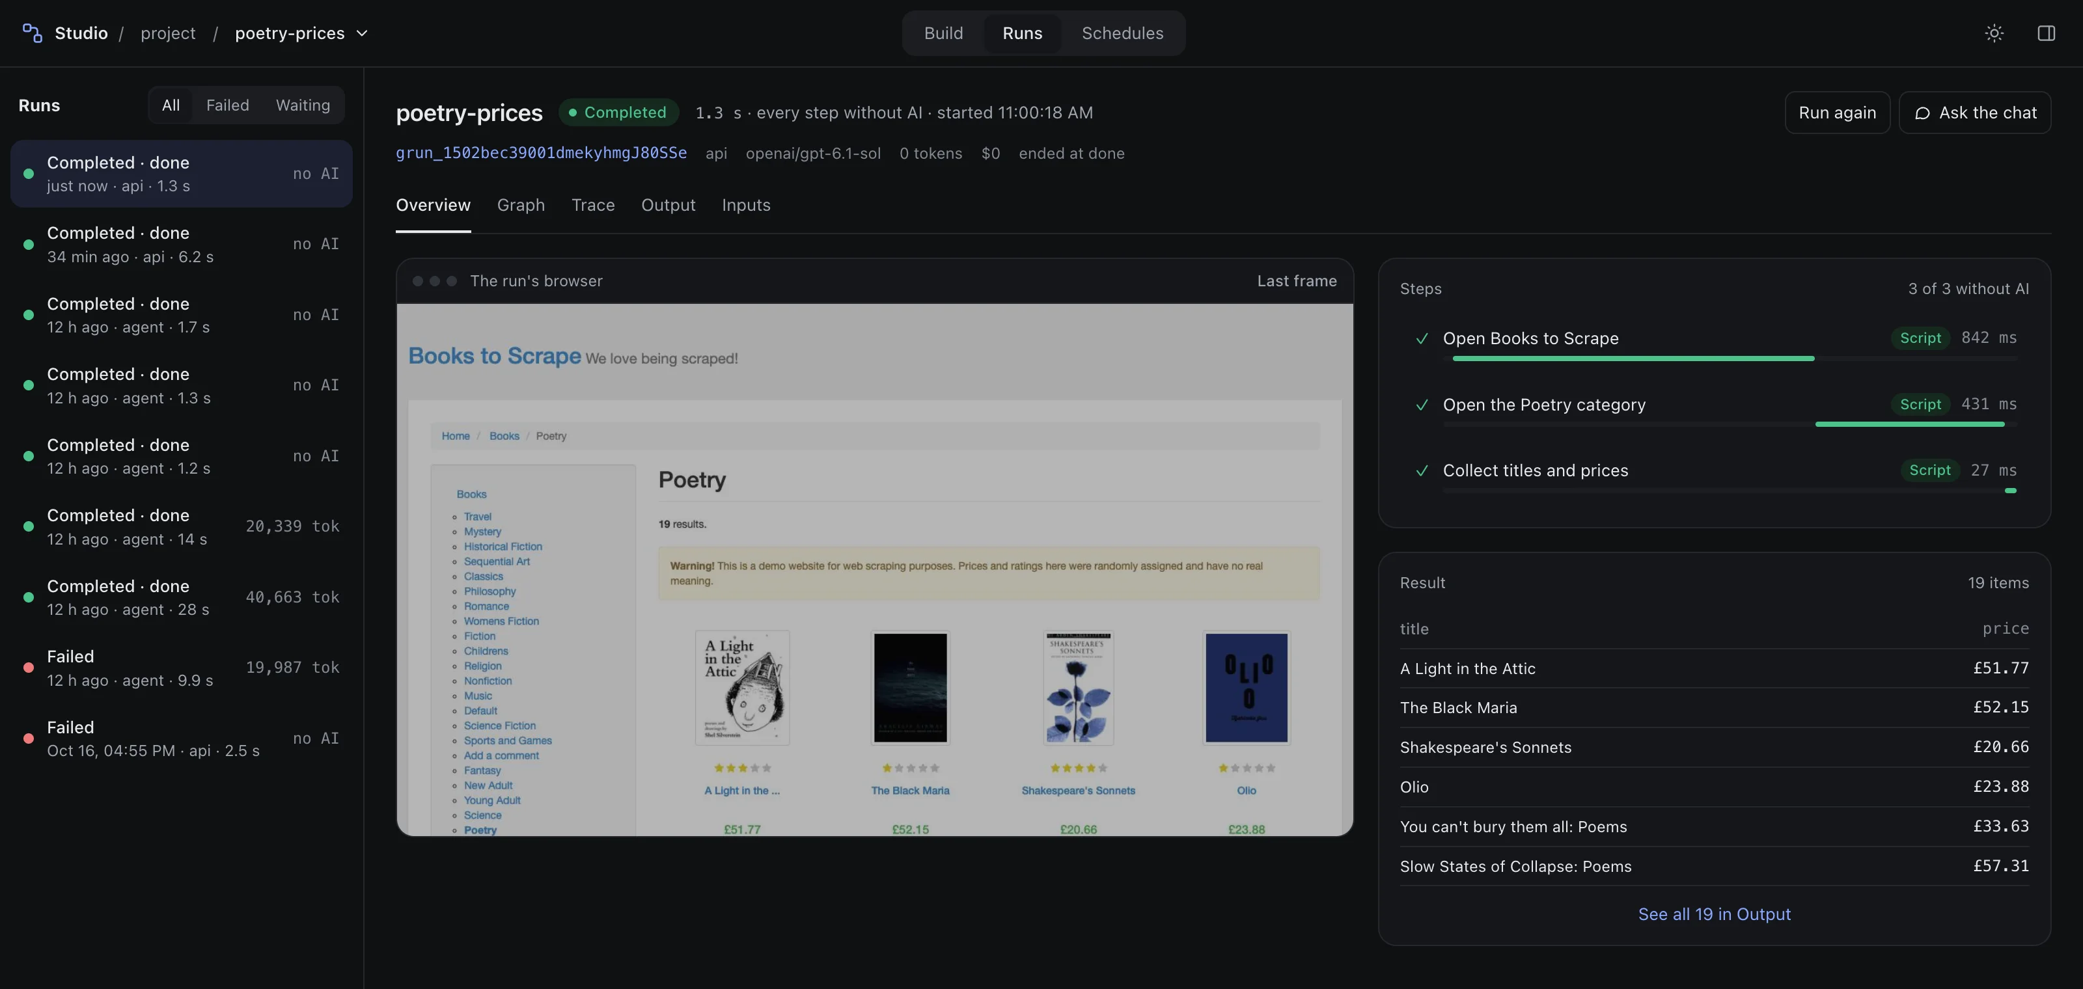Click the project breadcrumb
This screenshot has width=2083, height=989.
click(x=168, y=33)
